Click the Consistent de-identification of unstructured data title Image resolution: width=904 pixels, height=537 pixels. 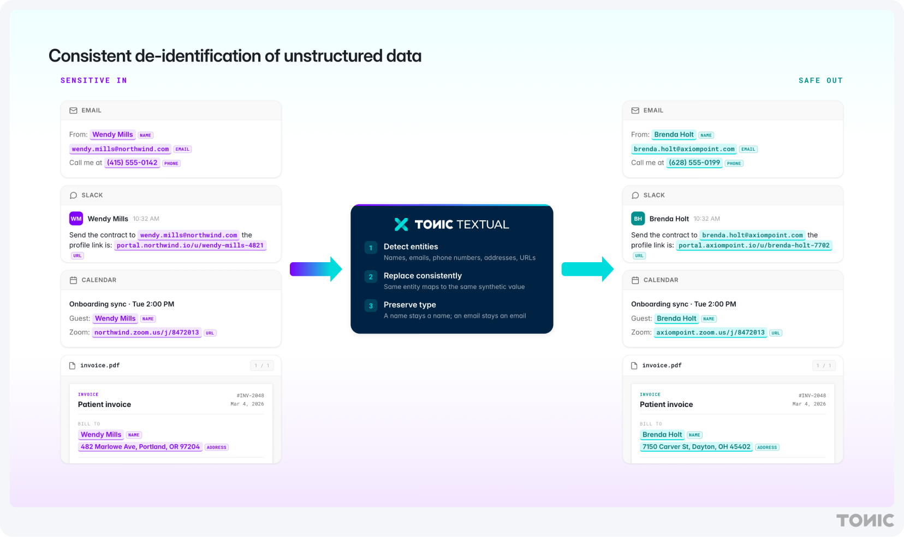(x=235, y=56)
